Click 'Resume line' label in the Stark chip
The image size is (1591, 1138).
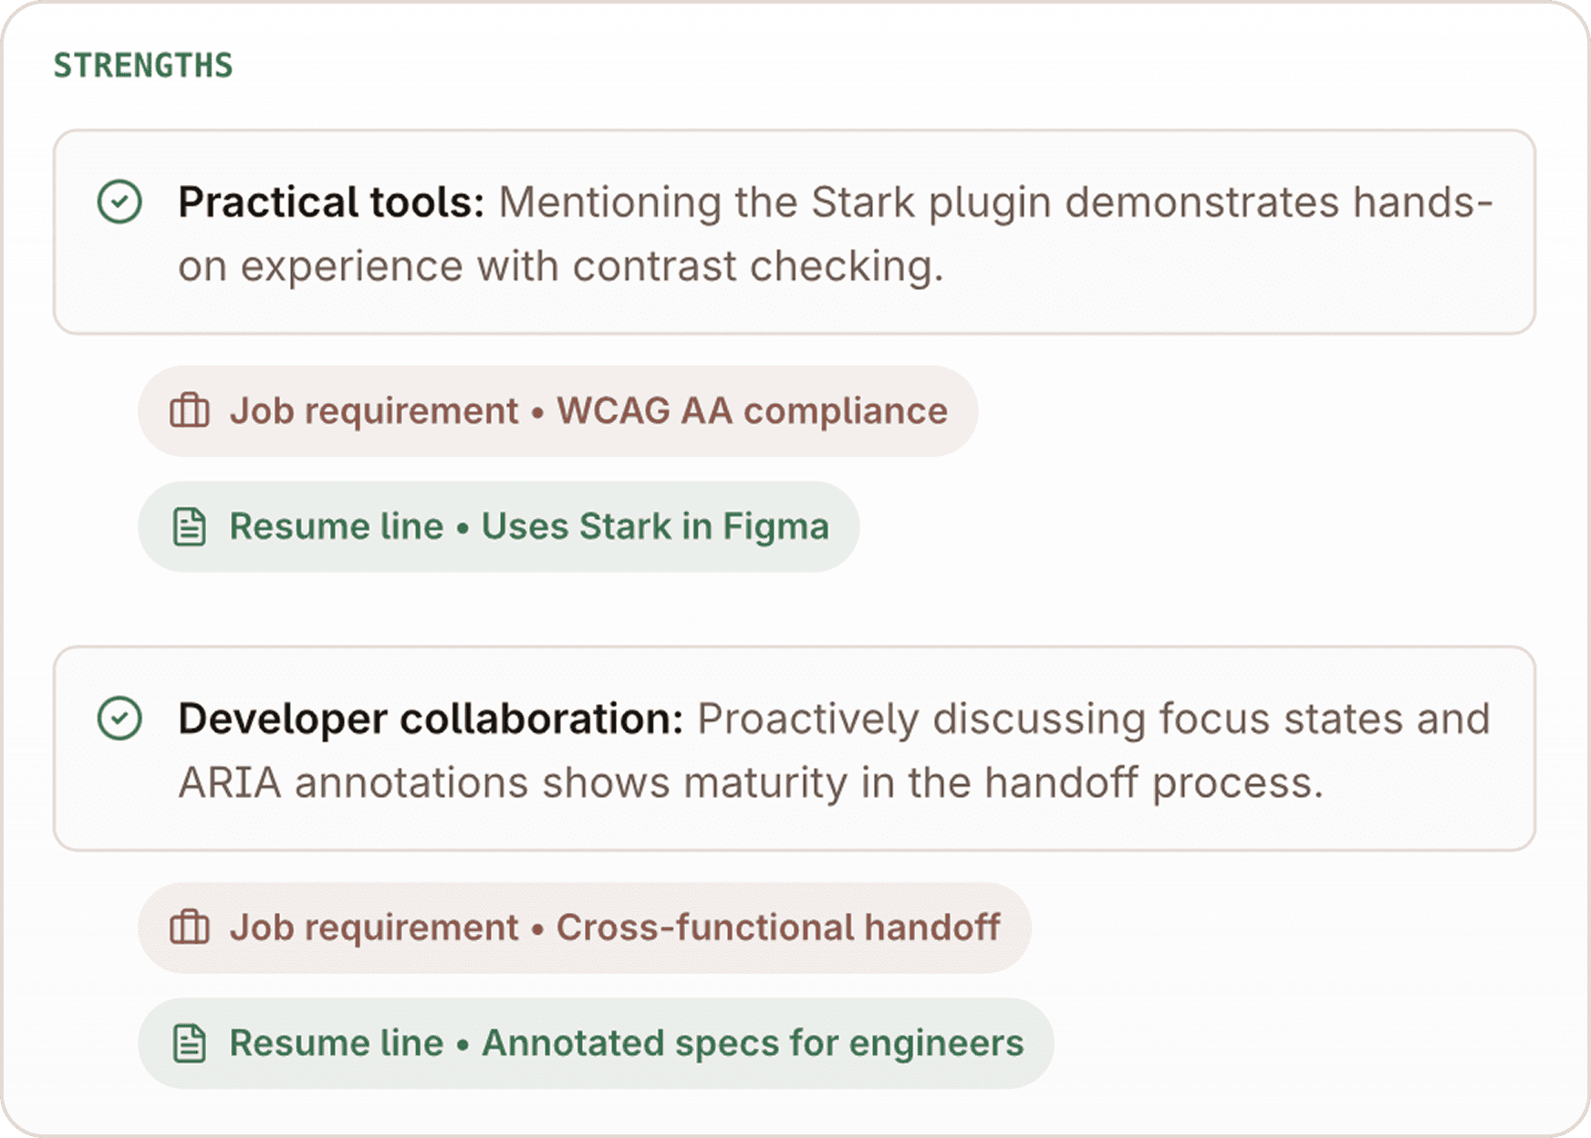point(336,527)
